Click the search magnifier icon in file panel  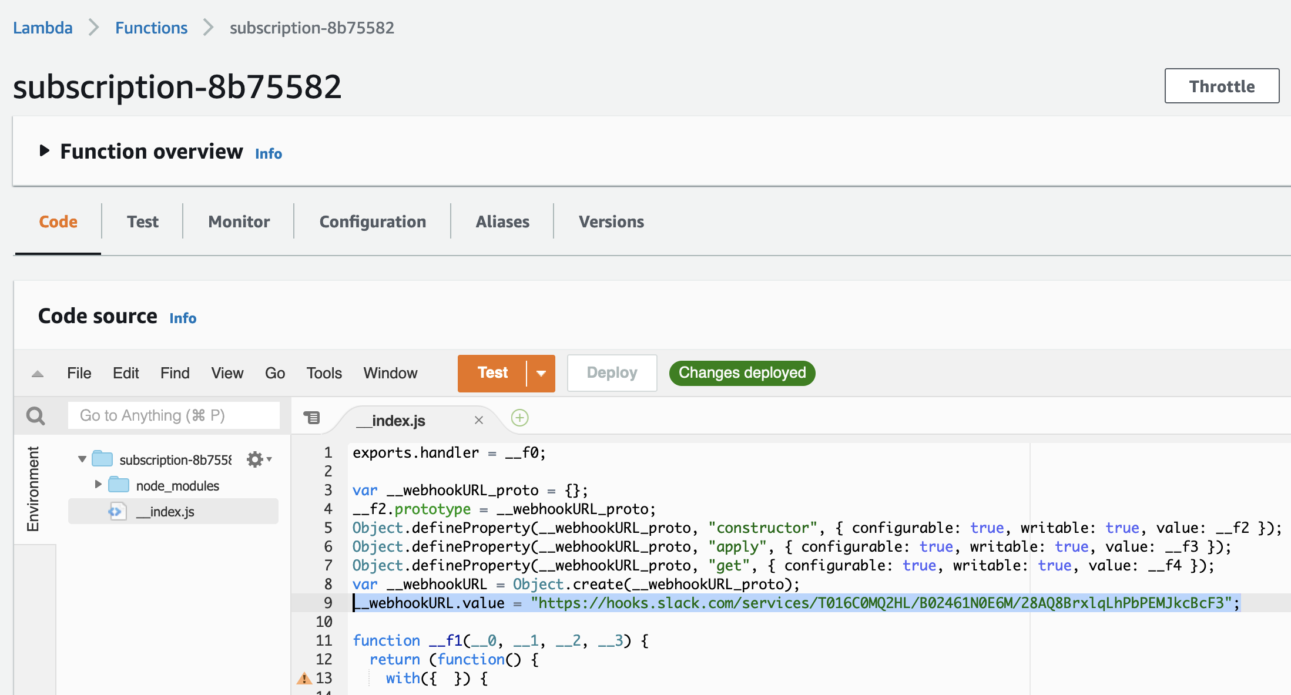pyautogui.click(x=36, y=416)
